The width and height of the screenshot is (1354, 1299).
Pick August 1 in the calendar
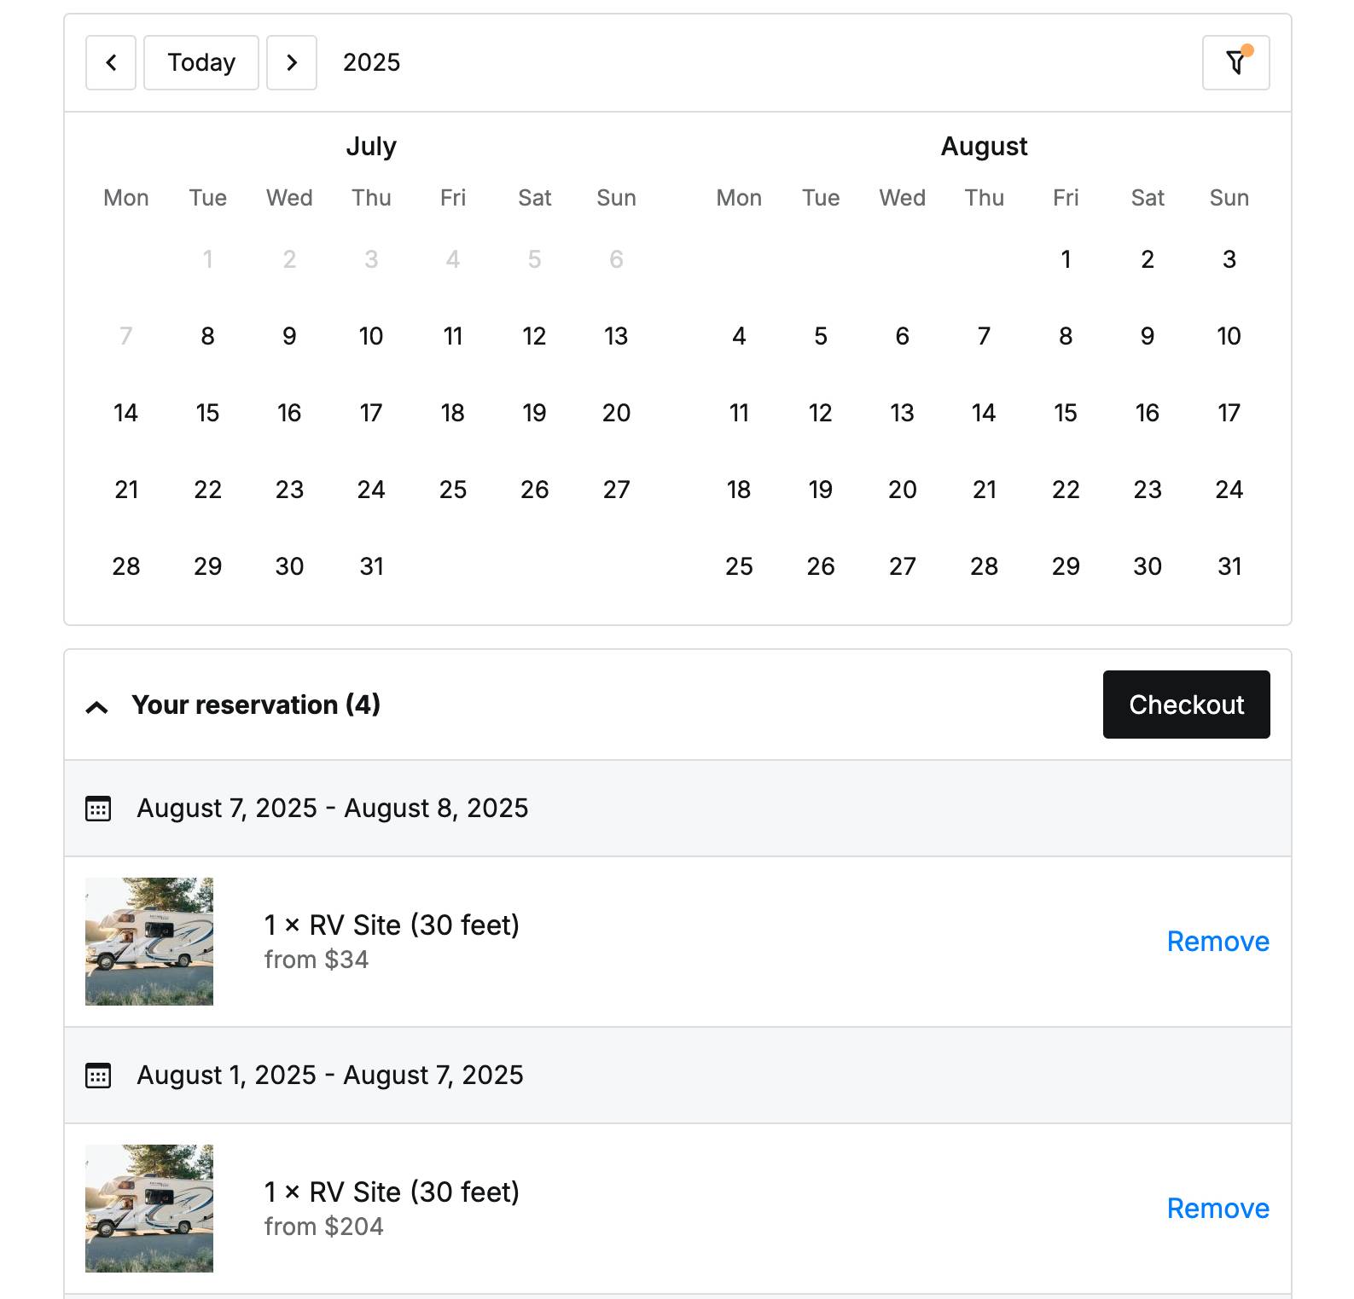tap(1066, 259)
